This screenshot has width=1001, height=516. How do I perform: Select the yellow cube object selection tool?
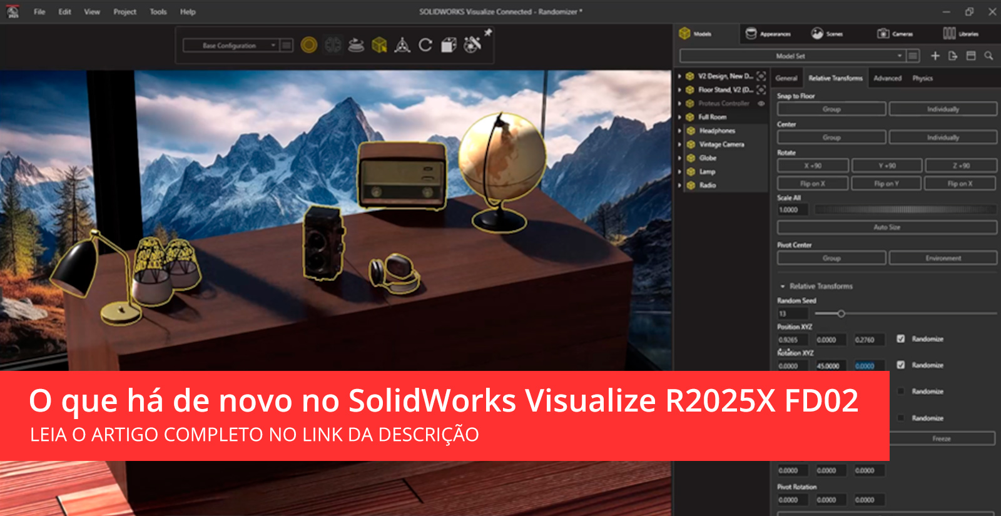(x=379, y=45)
